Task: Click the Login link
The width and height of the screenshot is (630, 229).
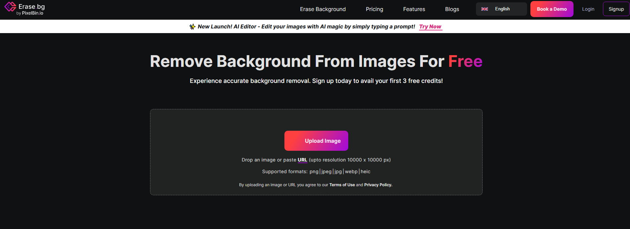Action: coord(588,9)
